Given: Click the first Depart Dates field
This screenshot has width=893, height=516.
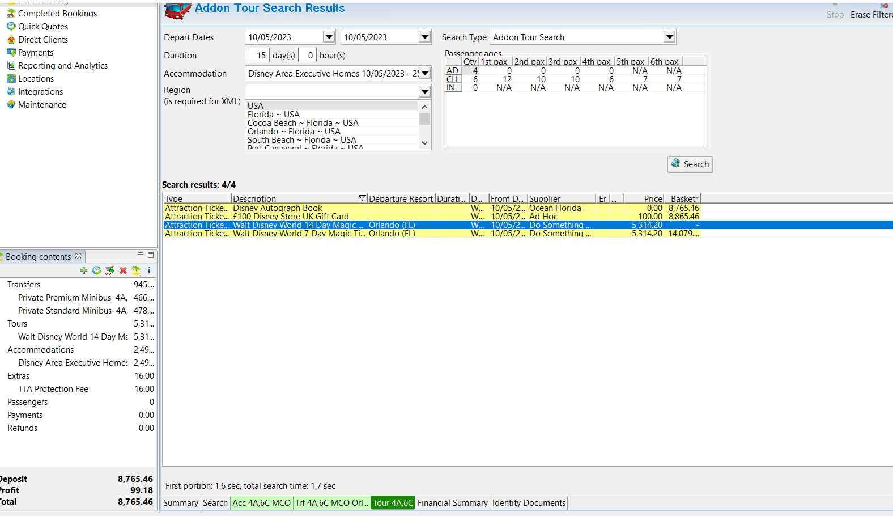Looking at the screenshot, I should pos(284,37).
